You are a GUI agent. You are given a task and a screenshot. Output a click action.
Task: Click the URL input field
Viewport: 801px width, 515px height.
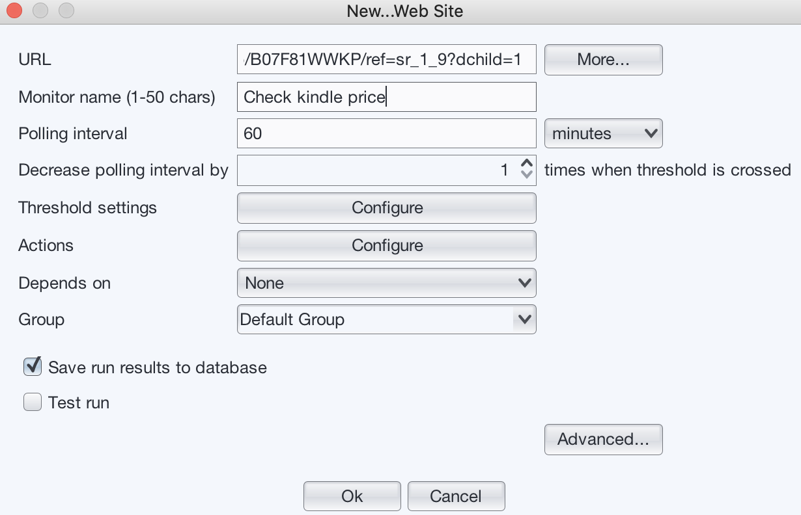click(x=386, y=60)
